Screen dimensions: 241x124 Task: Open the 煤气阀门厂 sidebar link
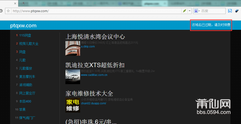pos(27,118)
